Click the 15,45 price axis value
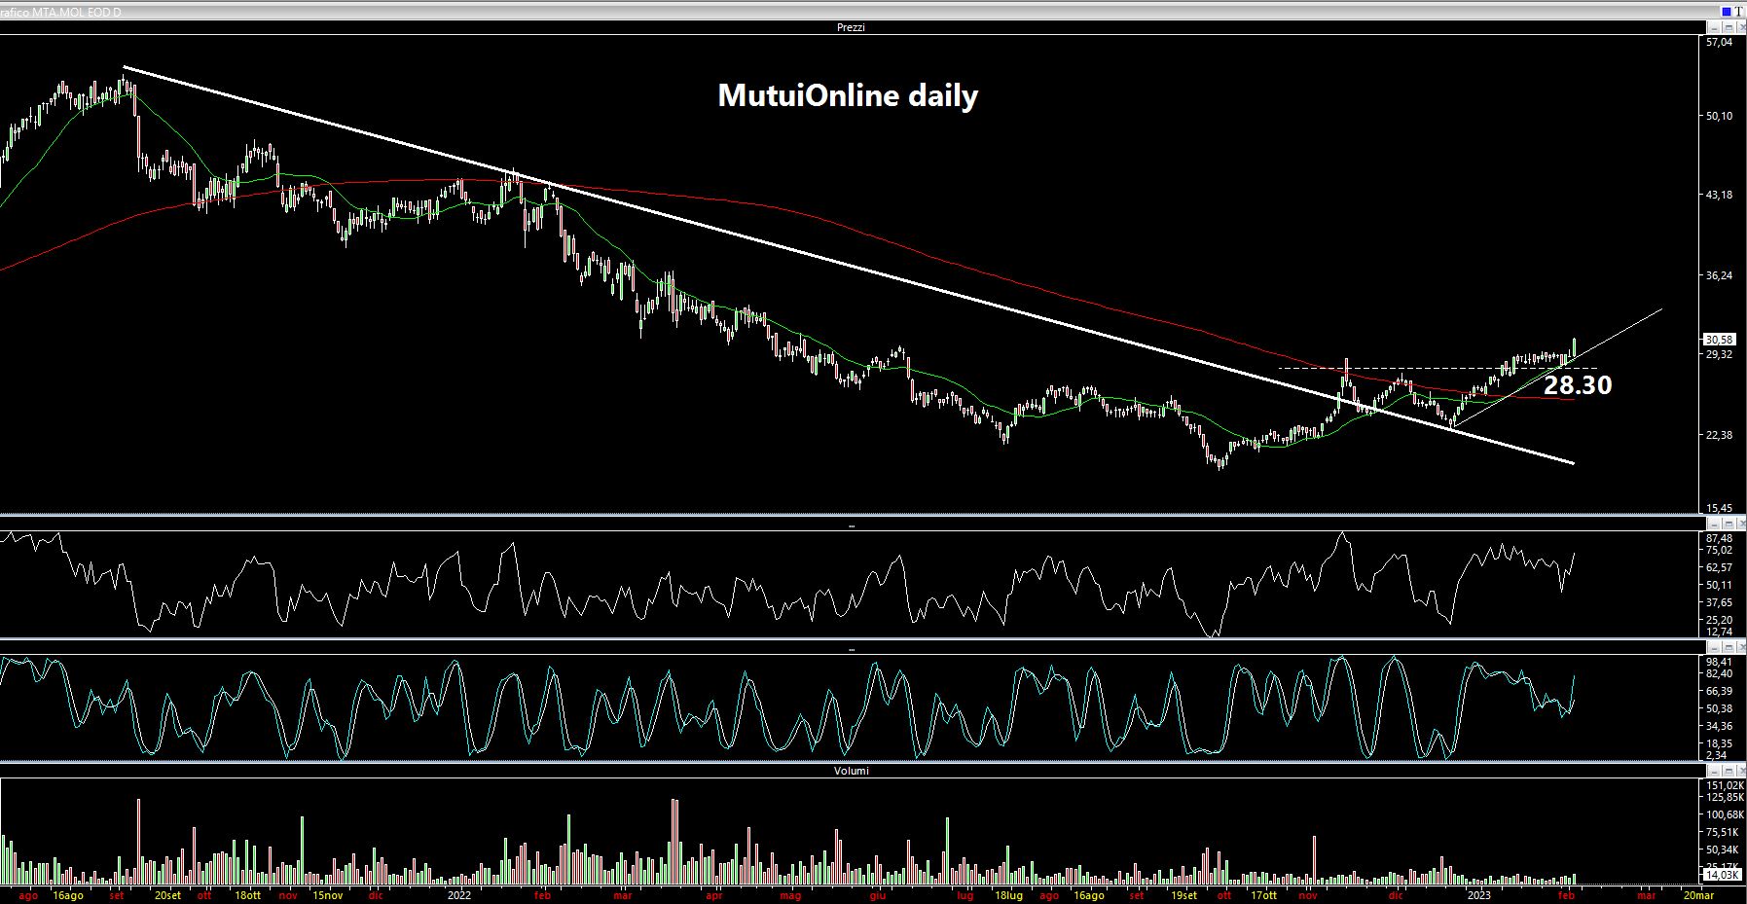 1719,508
